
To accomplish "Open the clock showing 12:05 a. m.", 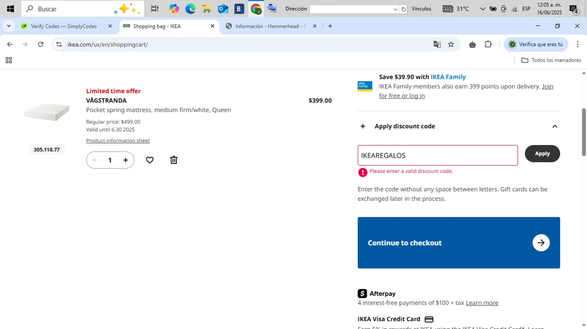I will click(x=549, y=9).
